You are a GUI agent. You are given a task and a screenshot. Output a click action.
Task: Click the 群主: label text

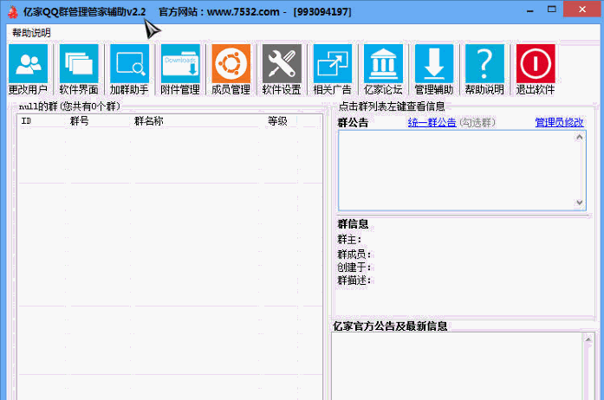click(349, 240)
